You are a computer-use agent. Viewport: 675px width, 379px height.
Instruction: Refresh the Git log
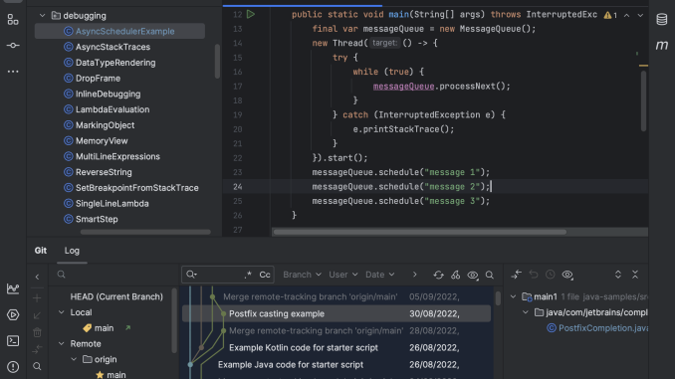coord(438,275)
